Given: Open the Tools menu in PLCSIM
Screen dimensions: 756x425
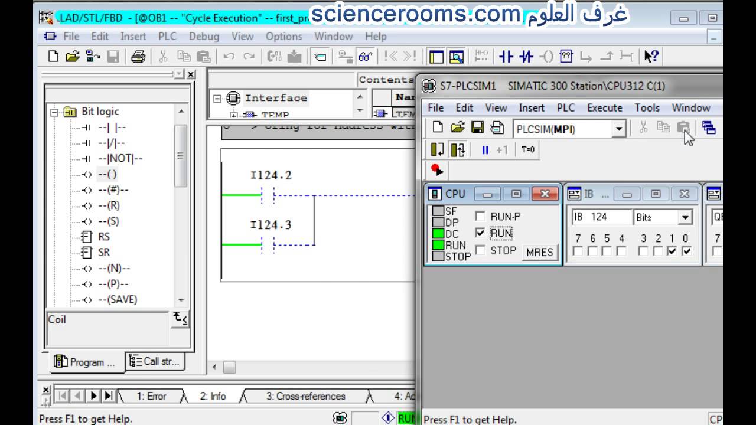Looking at the screenshot, I should [647, 107].
